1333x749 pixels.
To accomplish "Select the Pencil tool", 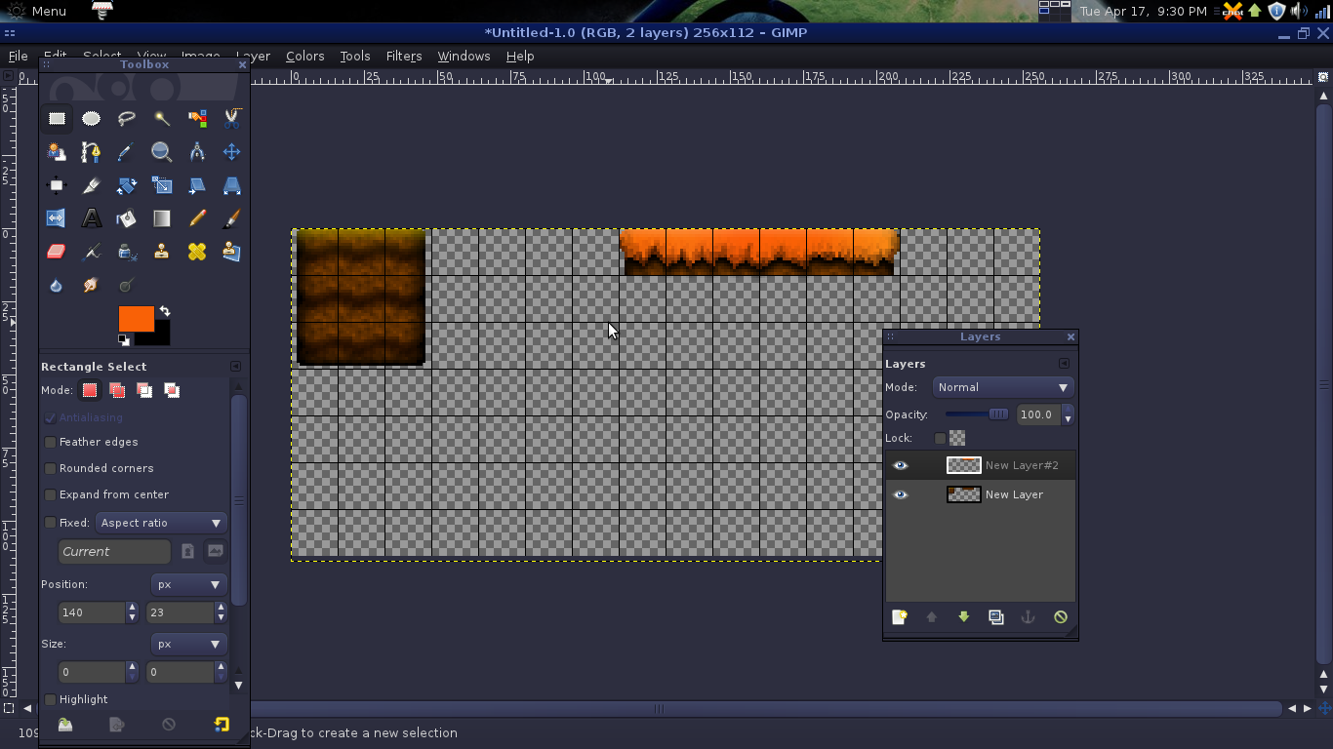I will pyautogui.click(x=197, y=218).
